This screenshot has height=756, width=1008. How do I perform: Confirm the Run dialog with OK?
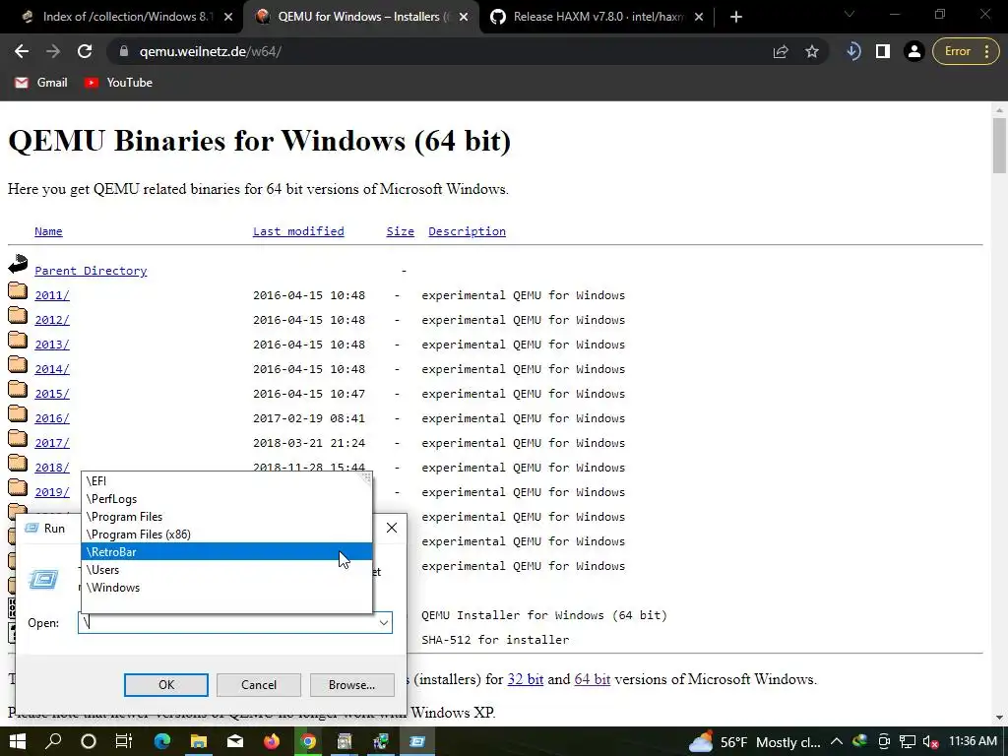coord(165,685)
